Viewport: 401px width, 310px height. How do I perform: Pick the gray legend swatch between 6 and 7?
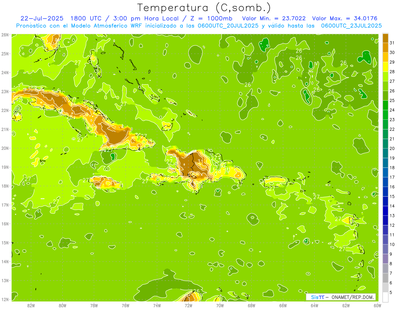386,278
